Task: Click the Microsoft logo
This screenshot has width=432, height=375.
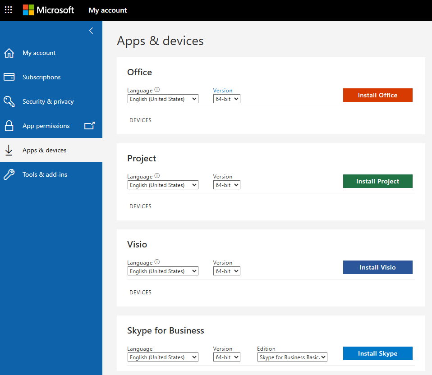Action: 48,10
